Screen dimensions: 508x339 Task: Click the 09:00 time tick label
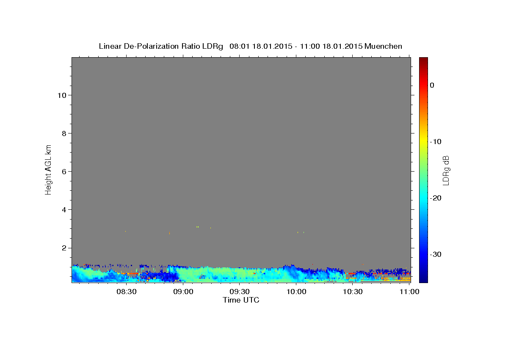coord(184,292)
